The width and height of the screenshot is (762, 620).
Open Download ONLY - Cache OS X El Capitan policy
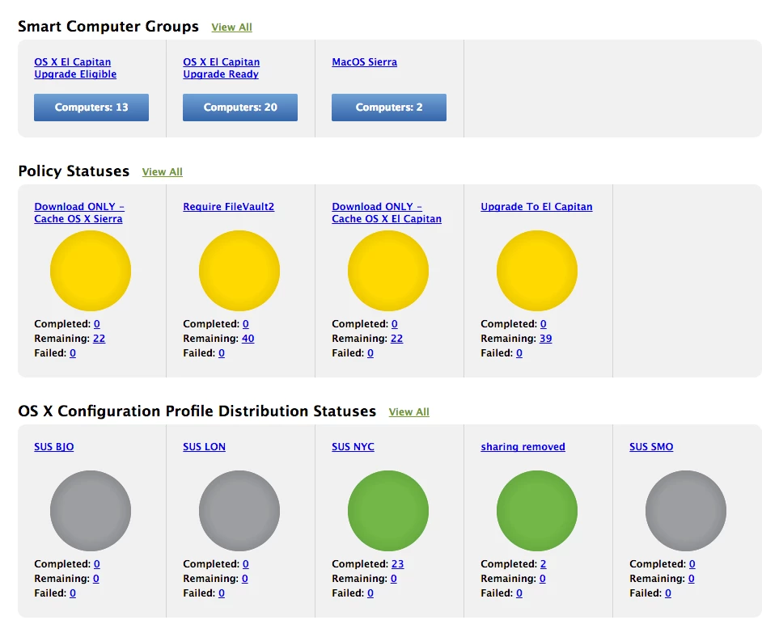click(387, 213)
